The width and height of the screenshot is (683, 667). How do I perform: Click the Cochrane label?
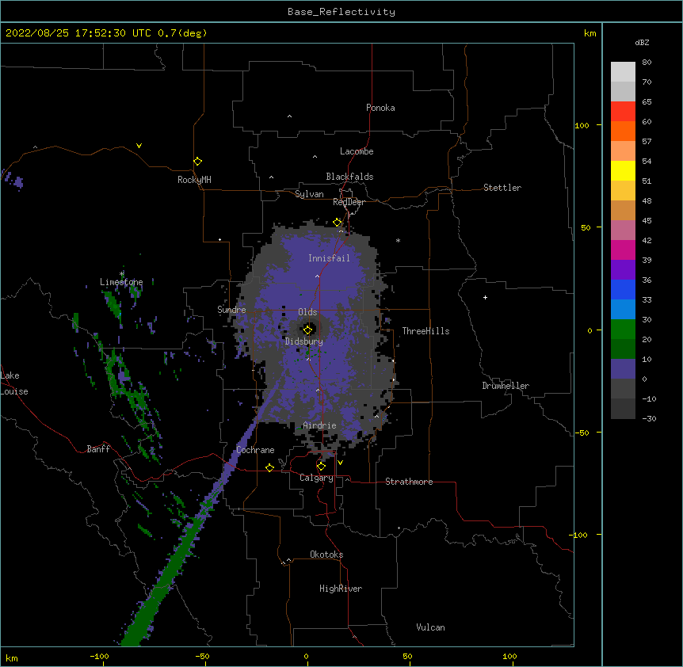255,450
